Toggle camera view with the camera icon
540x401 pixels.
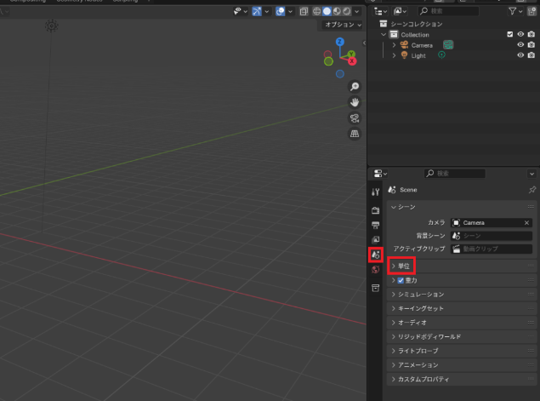[x=355, y=118]
